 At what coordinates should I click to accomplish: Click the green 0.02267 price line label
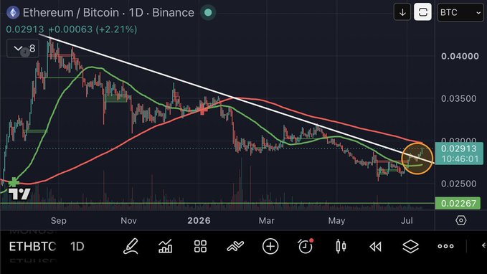click(x=458, y=203)
